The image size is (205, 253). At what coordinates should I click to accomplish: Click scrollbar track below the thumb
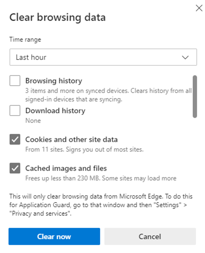pos(195,150)
